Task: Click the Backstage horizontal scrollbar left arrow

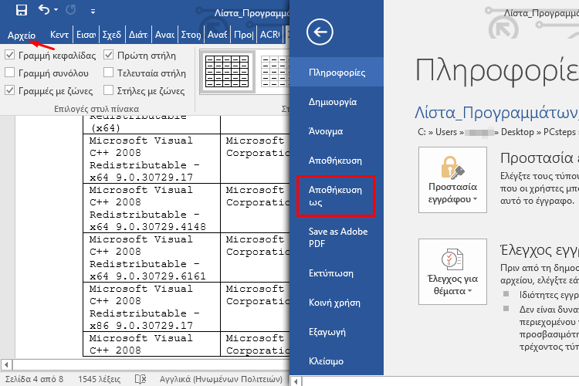Action: pyautogui.click(x=296, y=381)
